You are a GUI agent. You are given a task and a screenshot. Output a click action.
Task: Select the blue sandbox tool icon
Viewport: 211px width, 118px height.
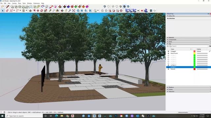[x=68, y=7]
